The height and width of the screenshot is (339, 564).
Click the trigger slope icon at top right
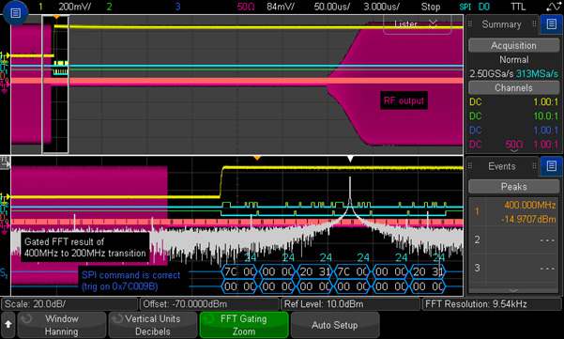tap(553, 7)
